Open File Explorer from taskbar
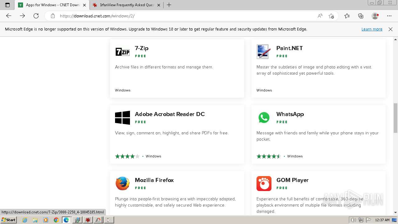The width and height of the screenshot is (398, 224). tap(35, 220)
